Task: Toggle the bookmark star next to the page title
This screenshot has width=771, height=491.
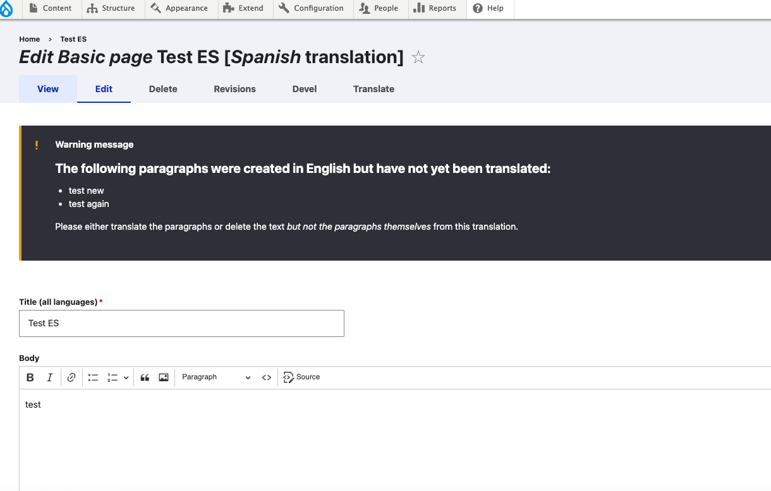Action: (x=418, y=57)
